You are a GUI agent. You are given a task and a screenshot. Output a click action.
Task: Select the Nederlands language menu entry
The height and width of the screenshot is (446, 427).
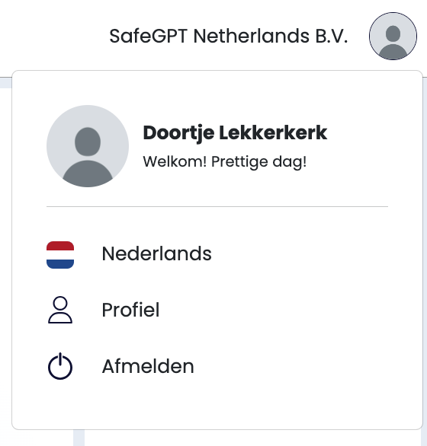click(x=217, y=253)
